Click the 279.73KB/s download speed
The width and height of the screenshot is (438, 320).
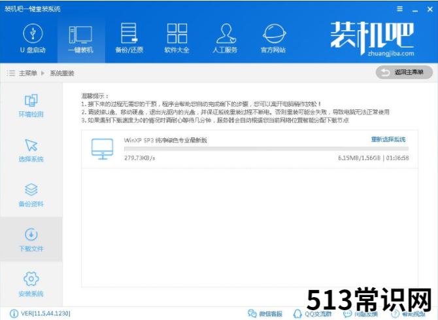(140, 158)
